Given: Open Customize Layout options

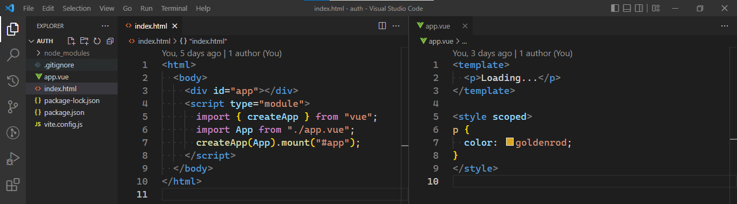Looking at the screenshot, I should pos(656,8).
